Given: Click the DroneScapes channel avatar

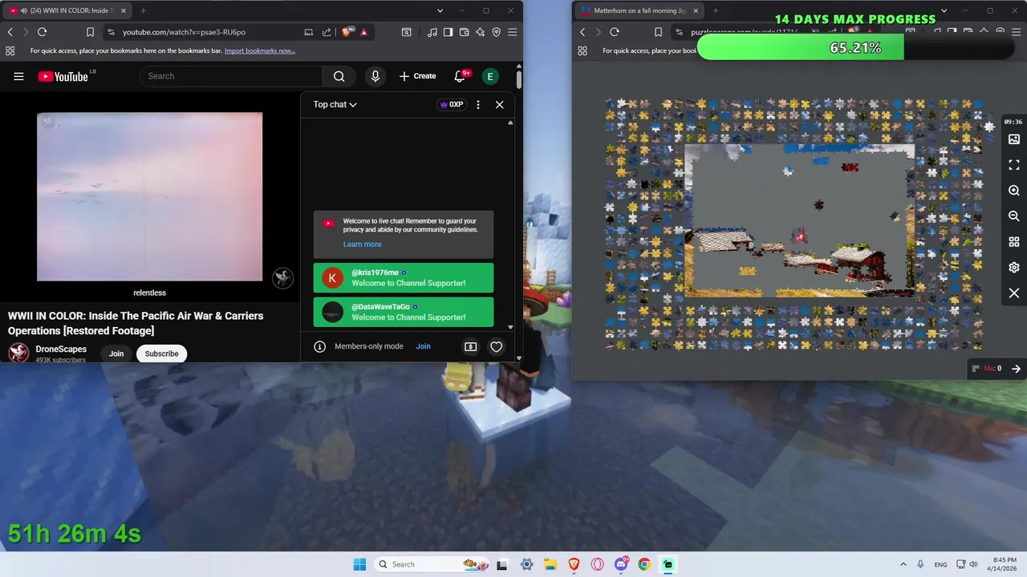Looking at the screenshot, I should (x=18, y=353).
